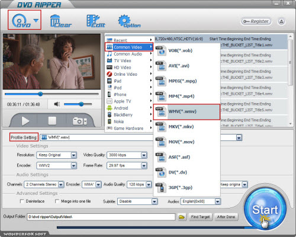Open the Resolution Keep Original dropdown

tap(57, 155)
